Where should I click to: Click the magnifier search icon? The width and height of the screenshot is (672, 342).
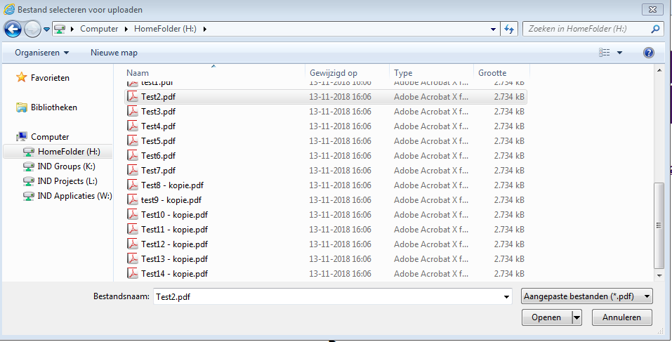pos(655,29)
